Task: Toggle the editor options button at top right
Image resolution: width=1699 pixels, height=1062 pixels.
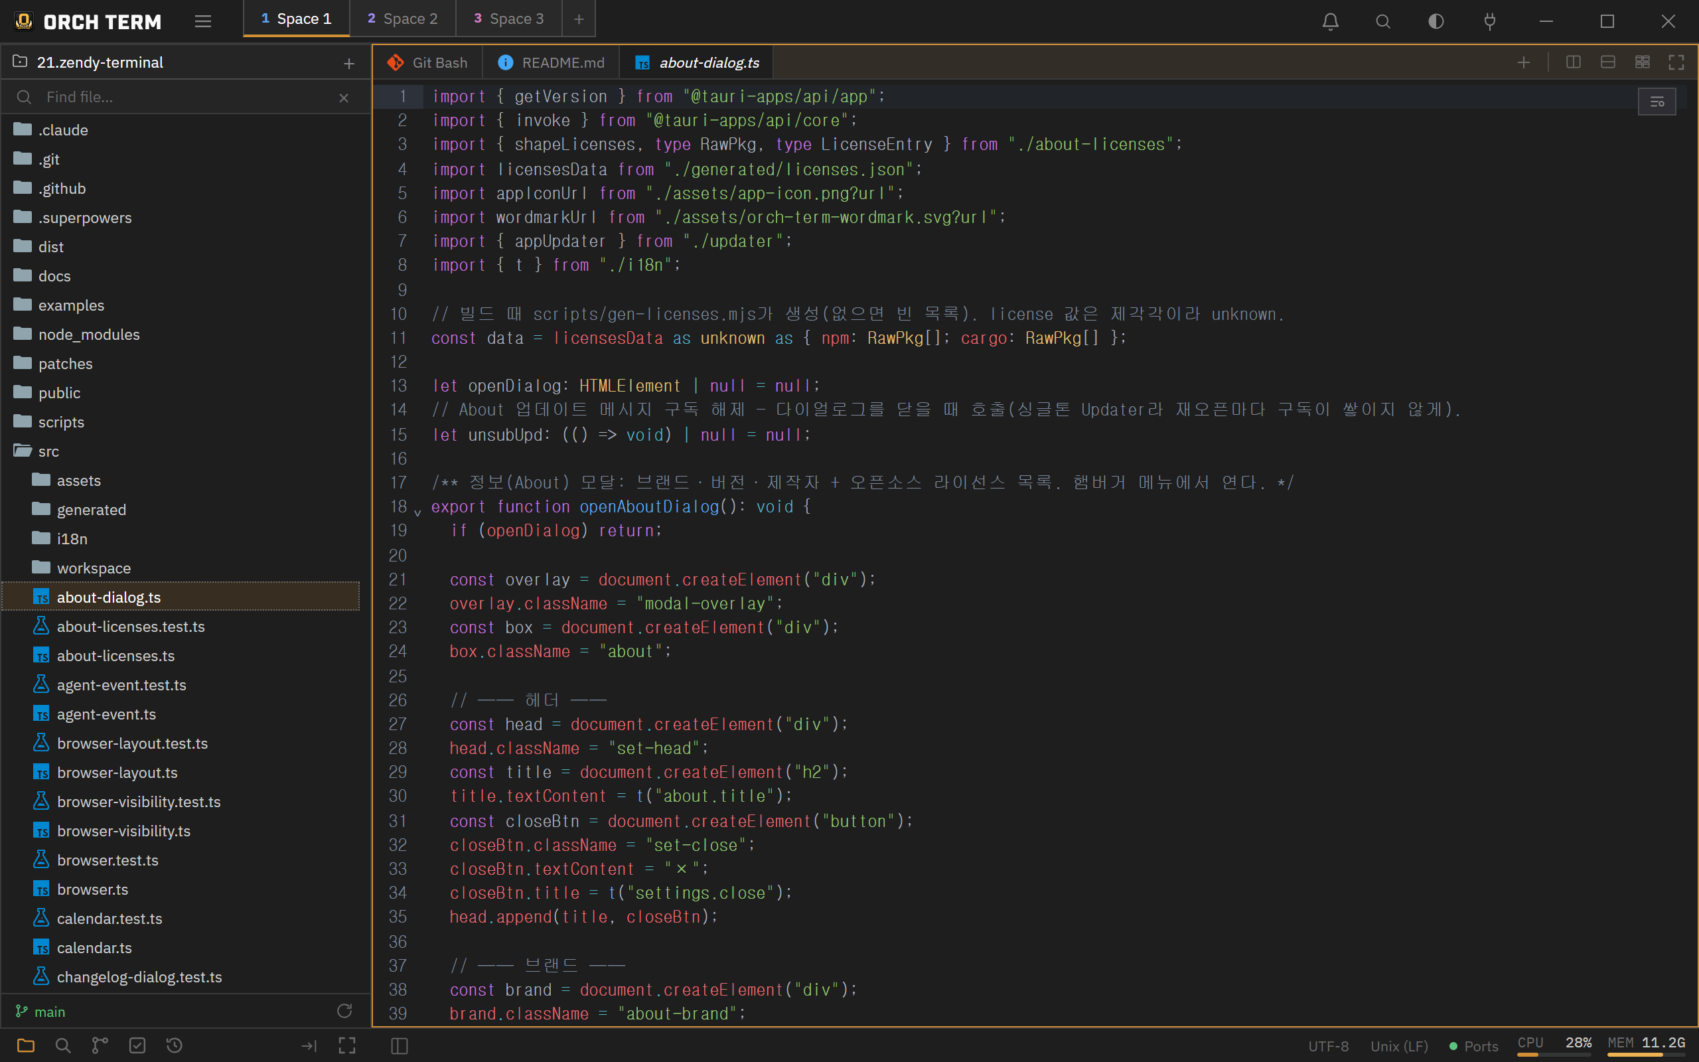Action: pos(1657,102)
